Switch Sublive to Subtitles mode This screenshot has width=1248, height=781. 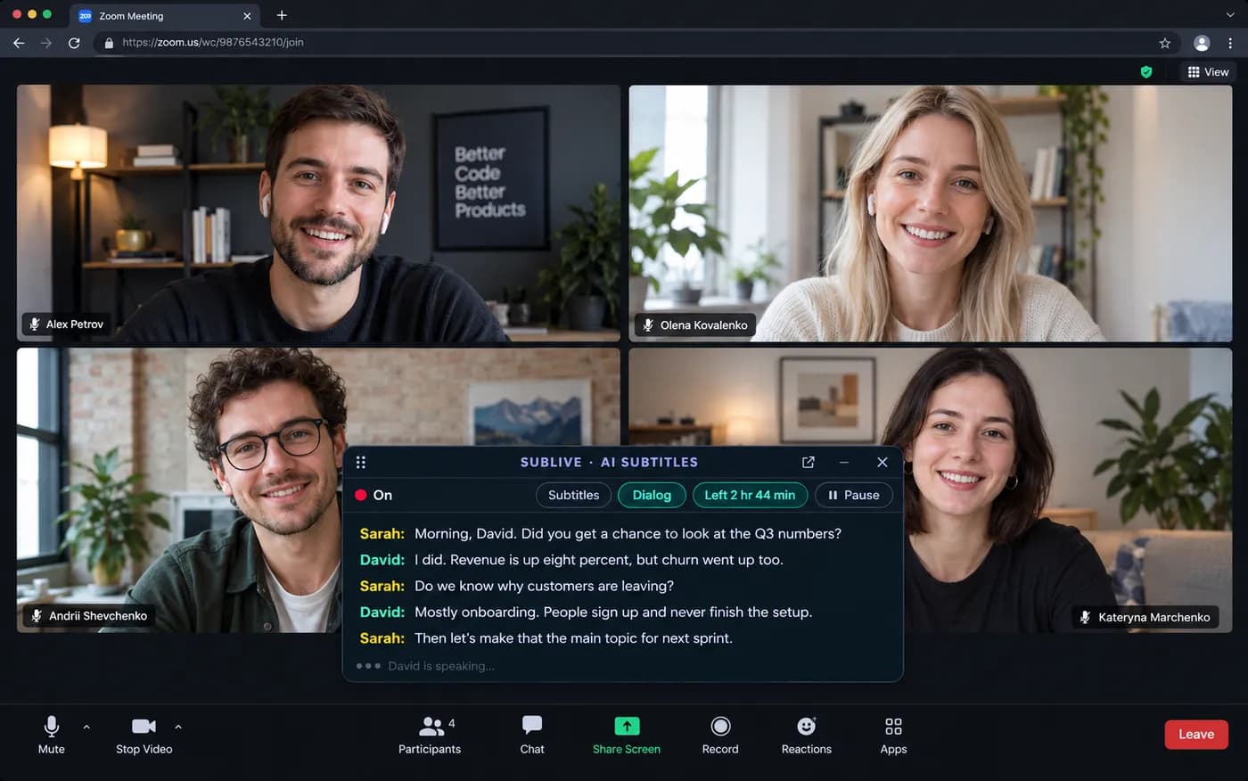(574, 495)
